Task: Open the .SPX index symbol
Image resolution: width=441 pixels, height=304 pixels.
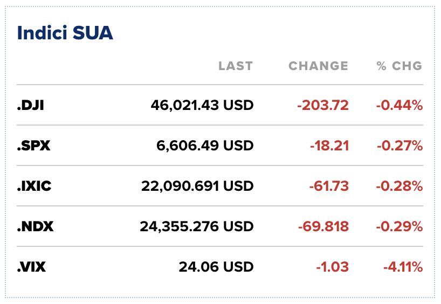Action: pyautogui.click(x=33, y=146)
